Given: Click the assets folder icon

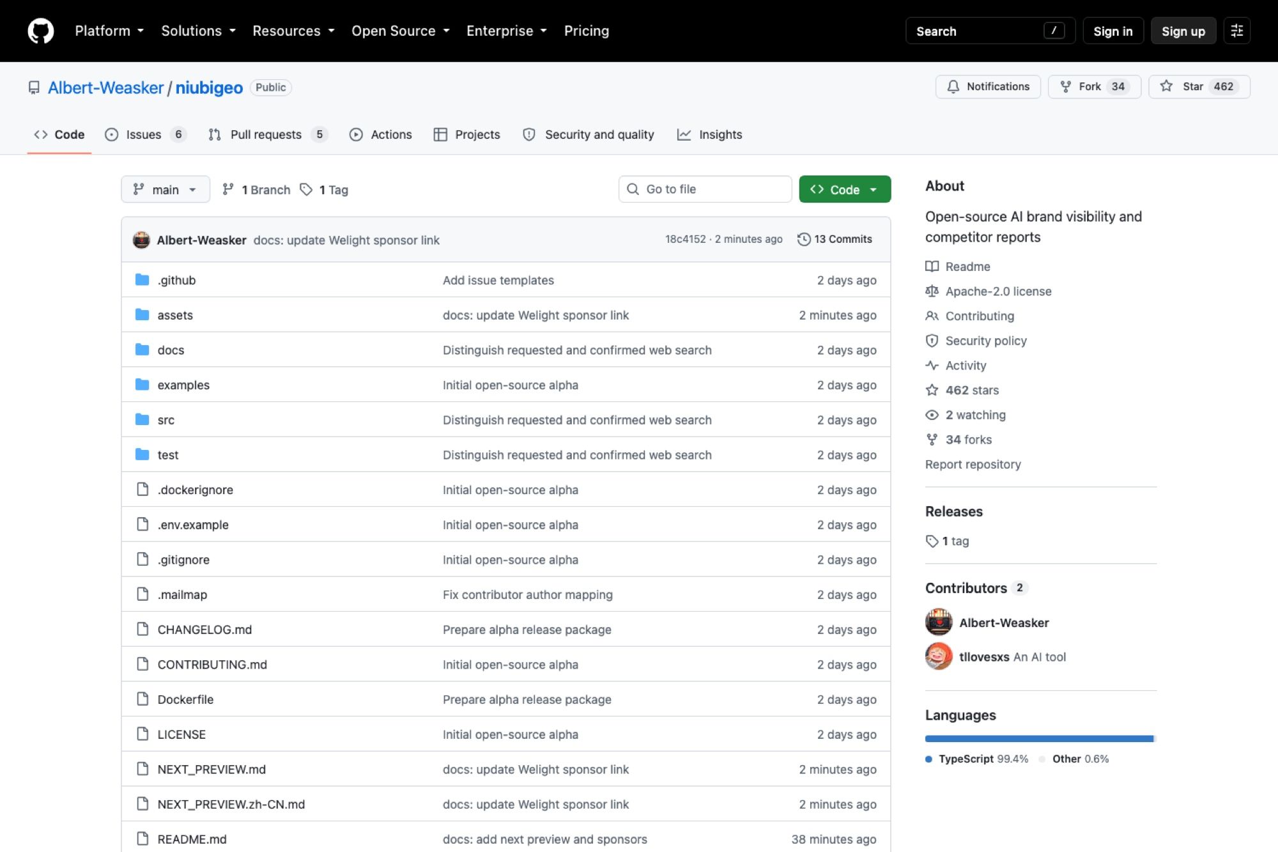Looking at the screenshot, I should 142,314.
